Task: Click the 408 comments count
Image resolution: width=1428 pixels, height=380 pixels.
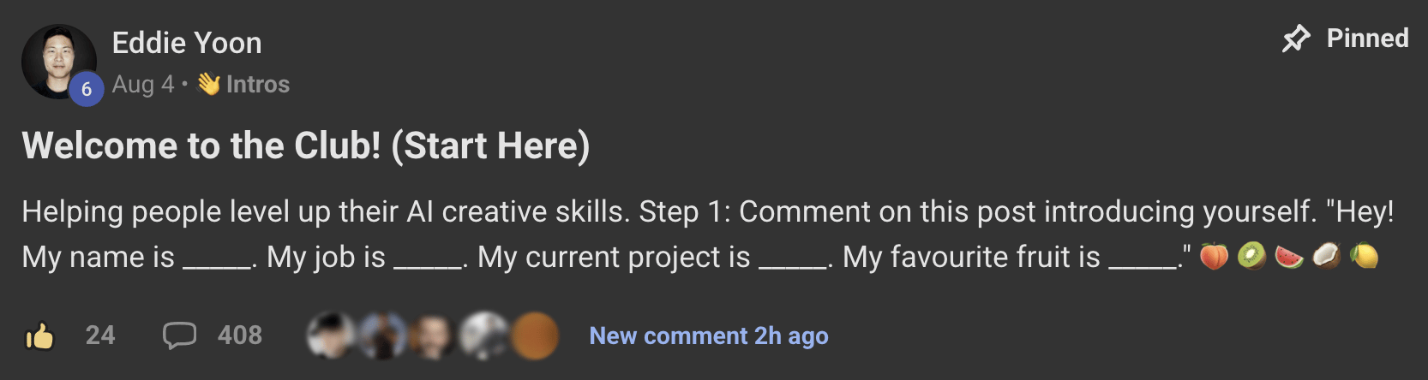Action: (240, 335)
